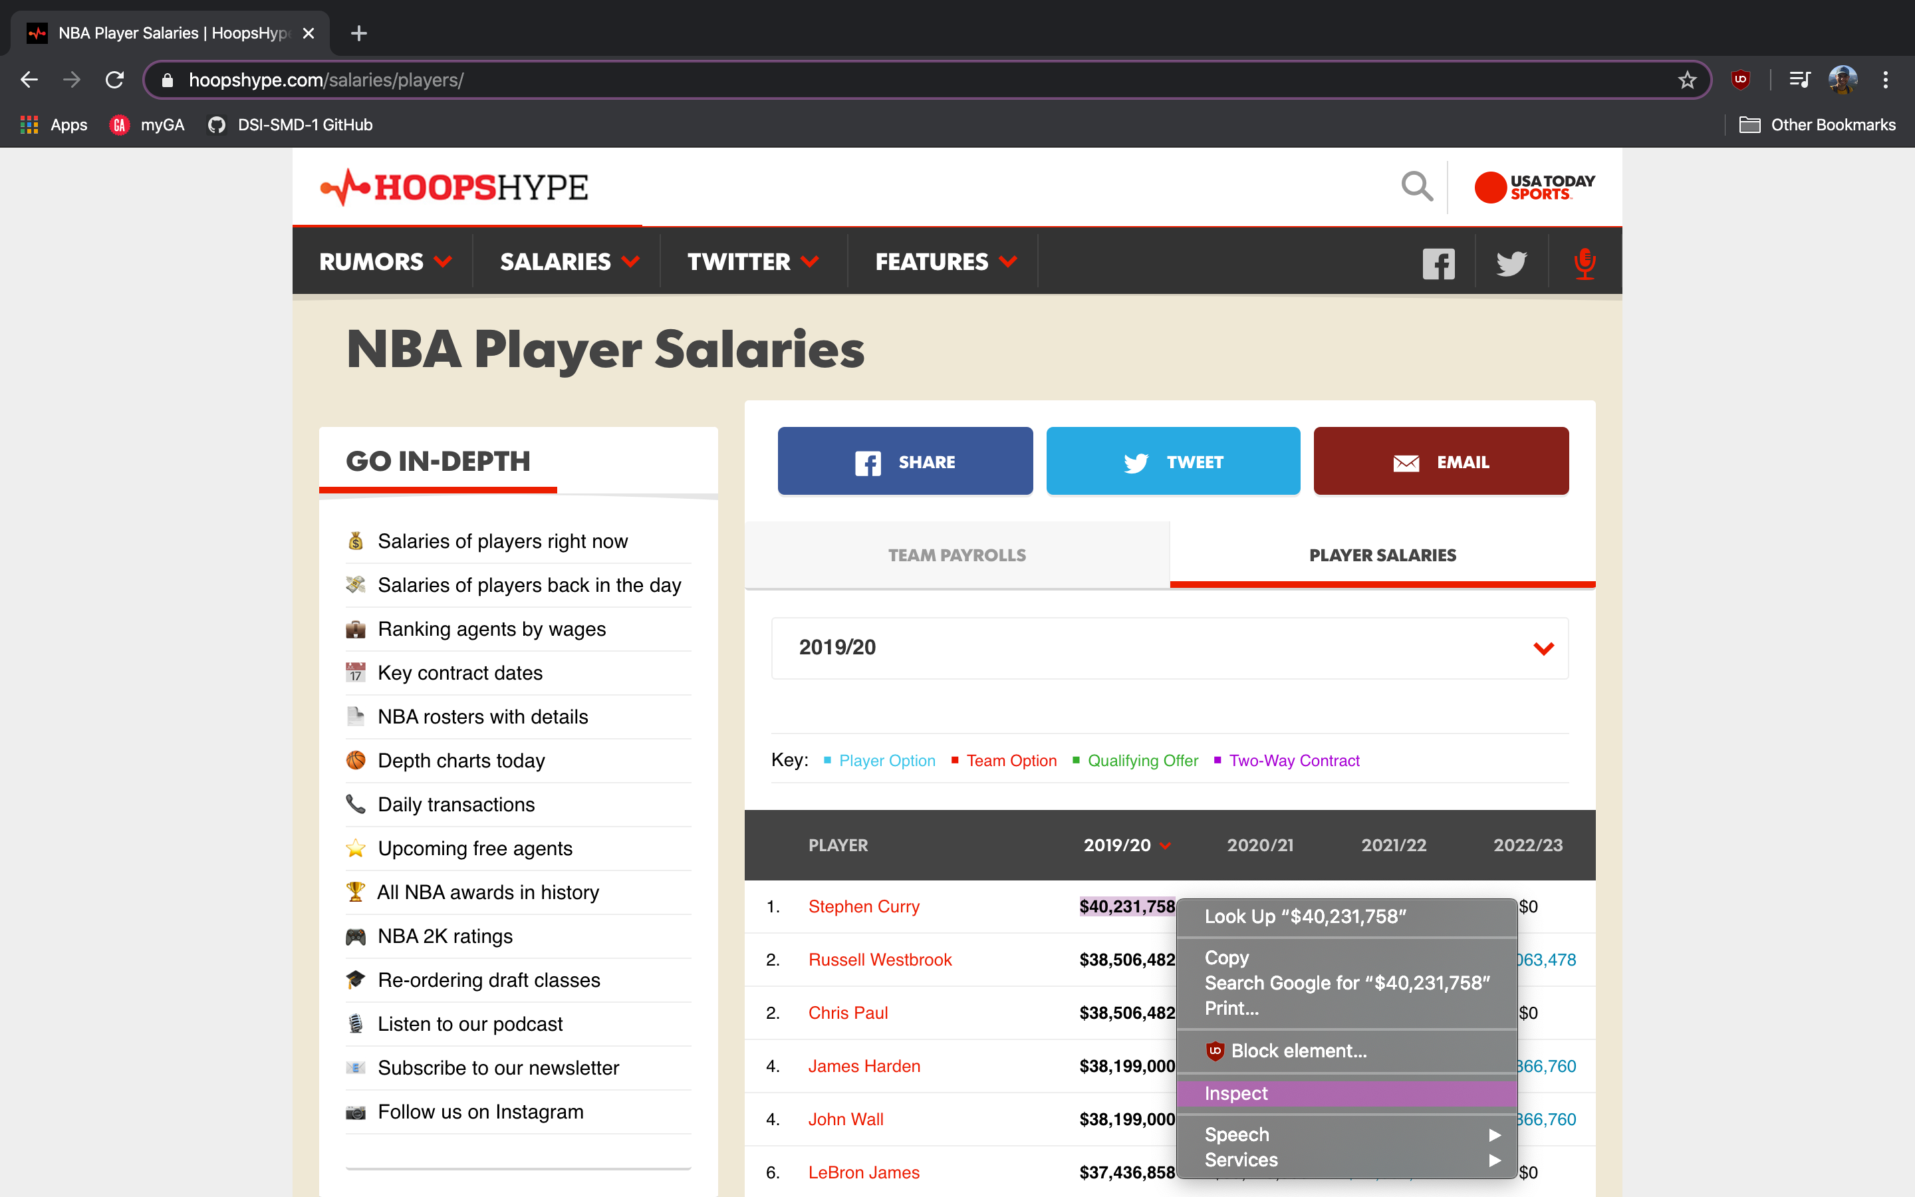Open the media control icon in toolbar
The height and width of the screenshot is (1197, 1915).
pyautogui.click(x=1799, y=80)
